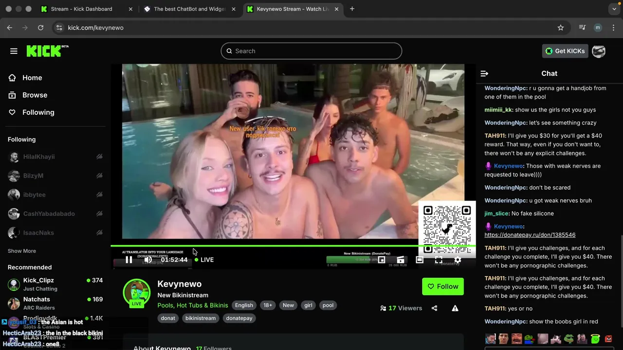This screenshot has height=350, width=623.
Task: Click chat user WonderingNpc's top message name
Action: 506,88
